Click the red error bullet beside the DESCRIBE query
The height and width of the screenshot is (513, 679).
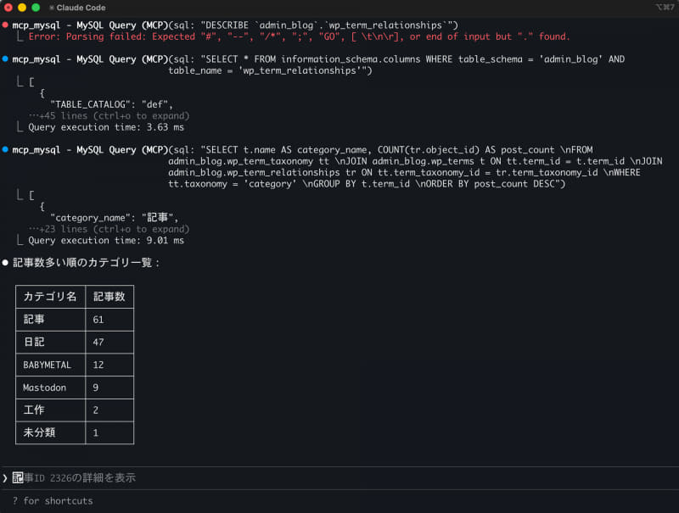pyautogui.click(x=5, y=25)
